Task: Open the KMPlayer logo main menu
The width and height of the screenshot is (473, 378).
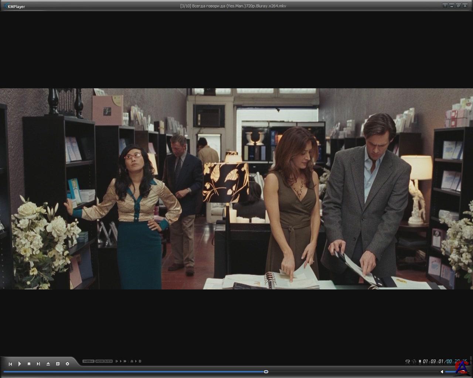Action: pyautogui.click(x=15, y=6)
